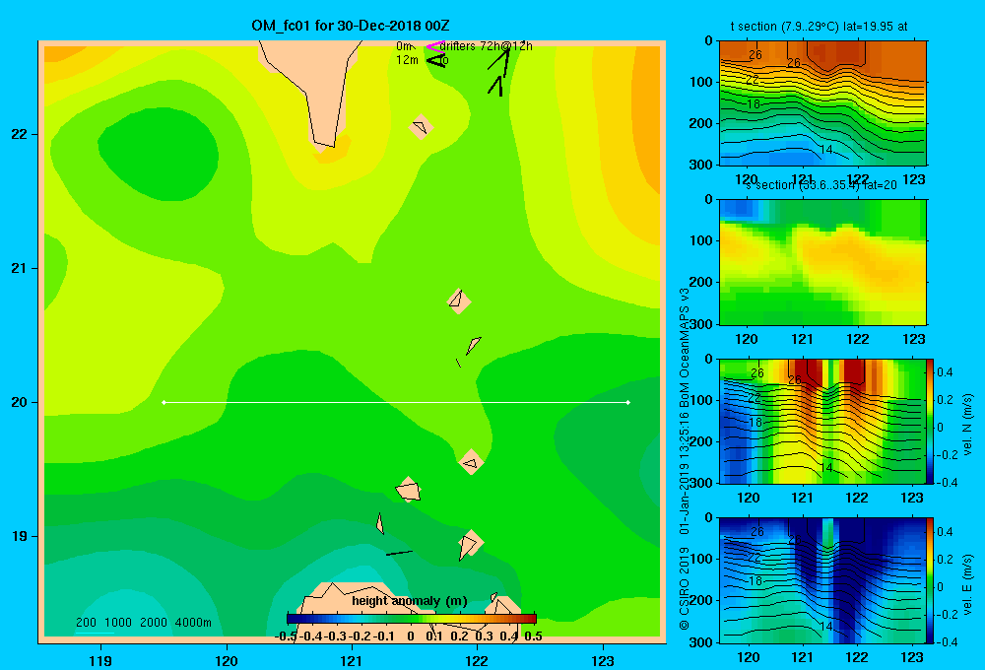Screen dimensions: 985x670
Task: Select the left endpoint of the white section line
Action: coord(164,402)
